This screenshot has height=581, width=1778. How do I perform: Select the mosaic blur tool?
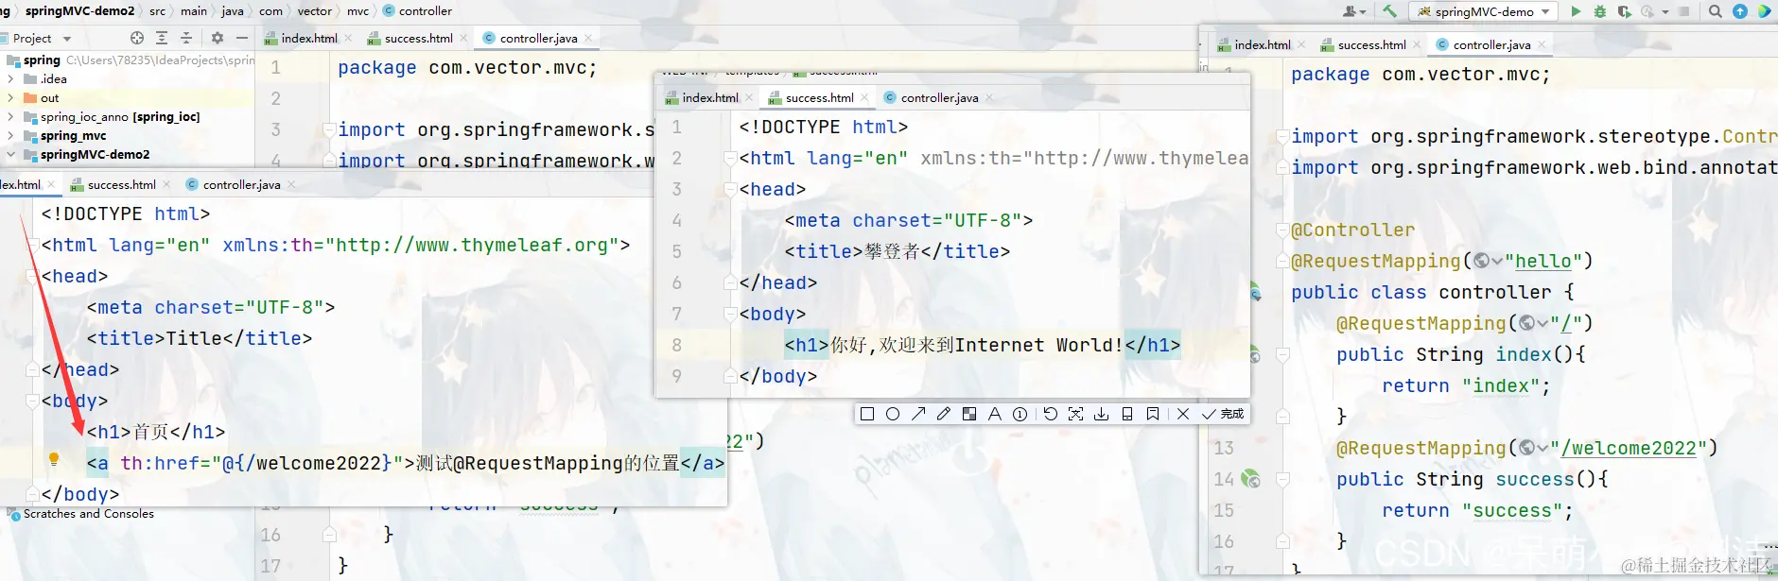coord(969,414)
